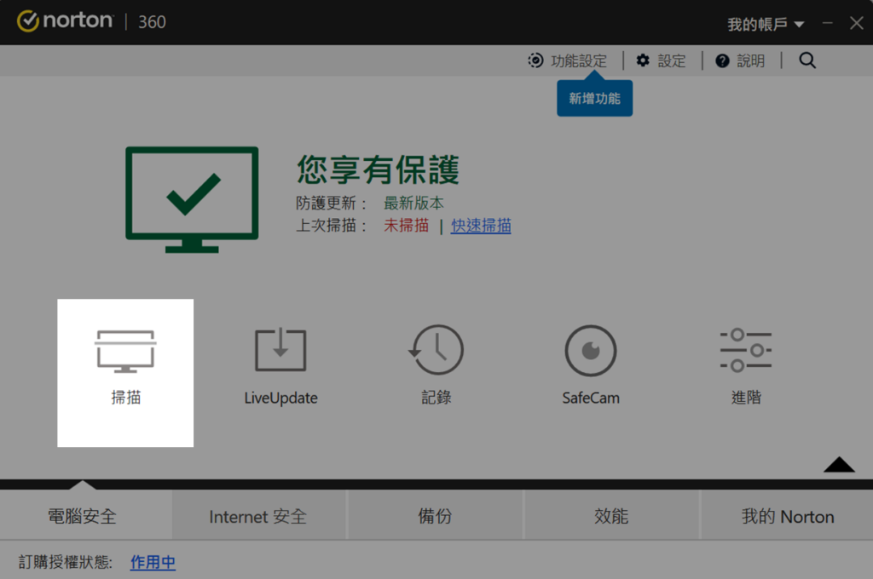This screenshot has width=873, height=579.
Task: Click the 最新版本 protection update status
Action: tap(413, 203)
